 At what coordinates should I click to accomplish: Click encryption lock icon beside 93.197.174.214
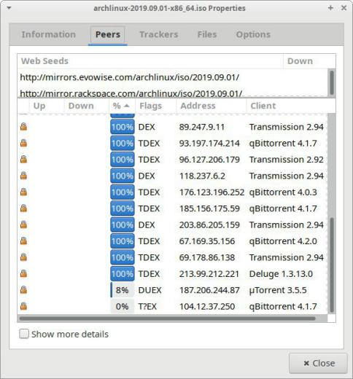23,143
